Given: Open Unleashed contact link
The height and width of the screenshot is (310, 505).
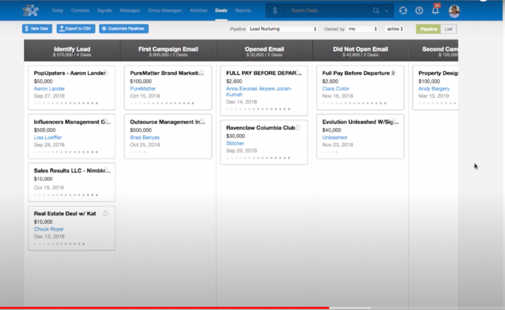Looking at the screenshot, I should pyautogui.click(x=334, y=138).
